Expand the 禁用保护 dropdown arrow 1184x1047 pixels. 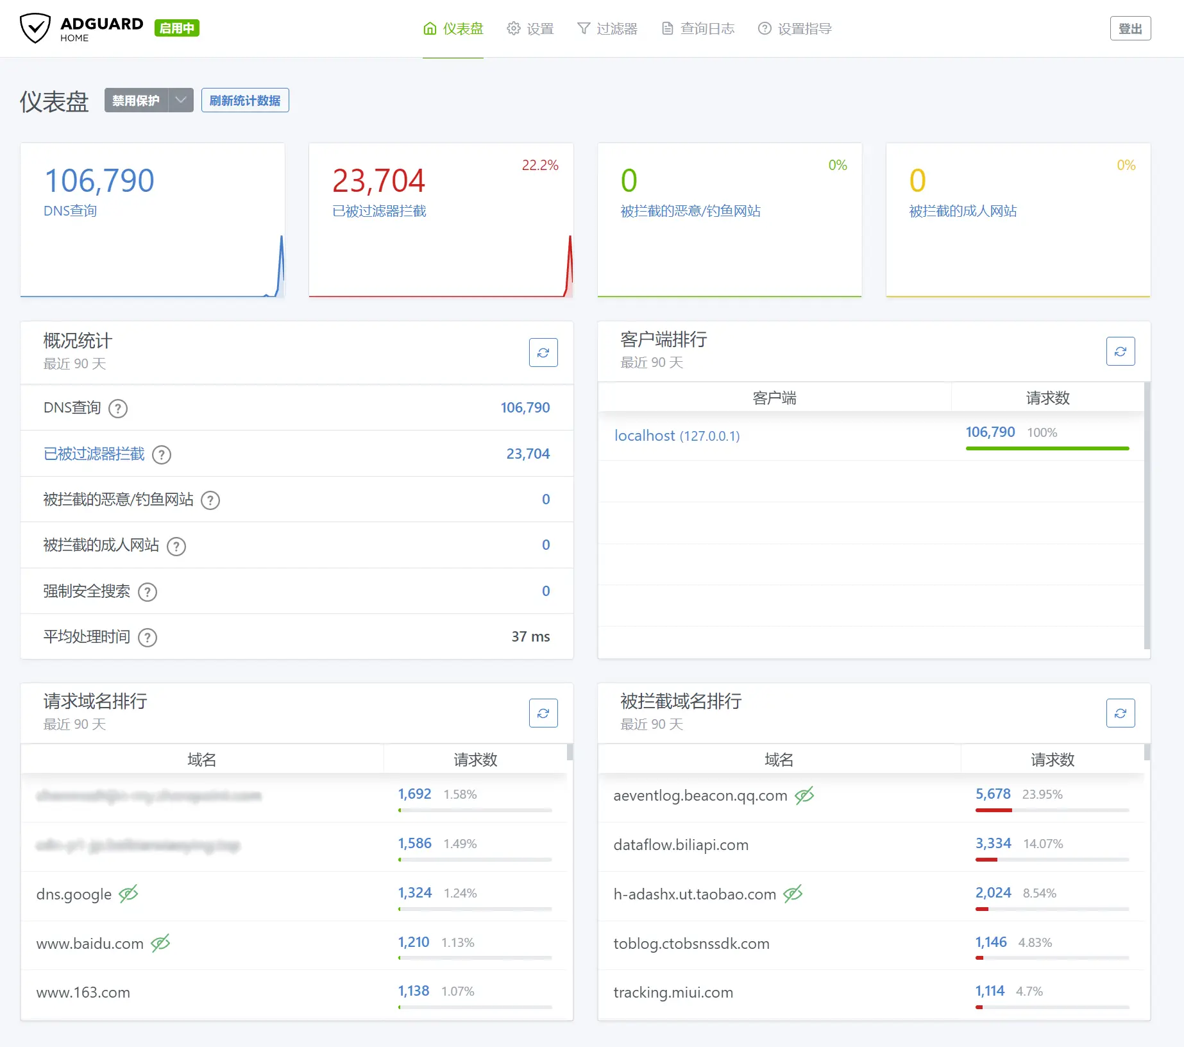181,100
